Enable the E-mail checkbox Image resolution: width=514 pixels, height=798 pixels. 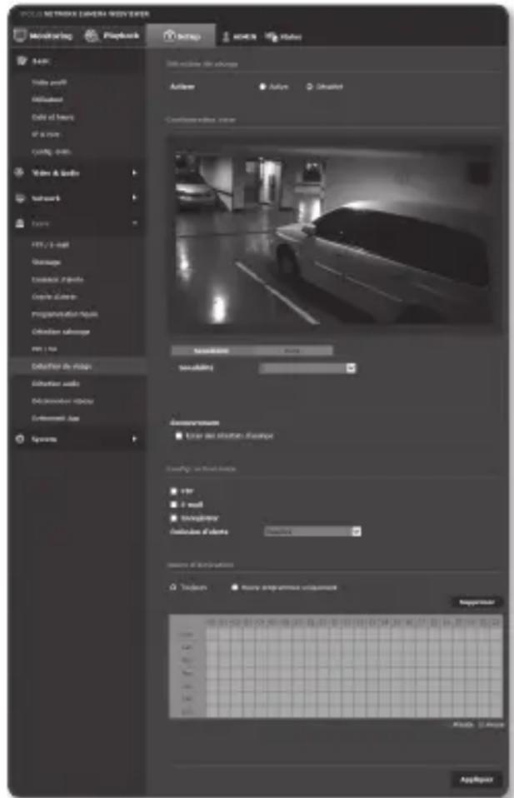pos(172,504)
